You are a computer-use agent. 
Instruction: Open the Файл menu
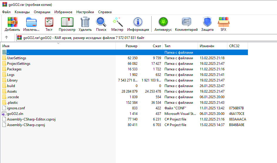click(x=6, y=12)
